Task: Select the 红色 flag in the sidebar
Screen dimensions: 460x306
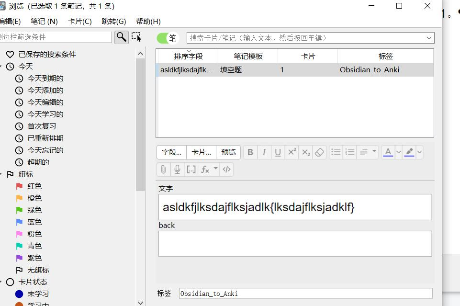Action: [x=34, y=186]
